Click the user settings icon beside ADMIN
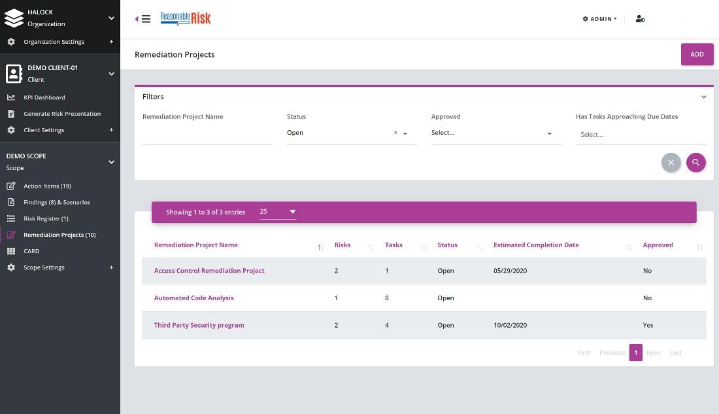 click(x=640, y=19)
